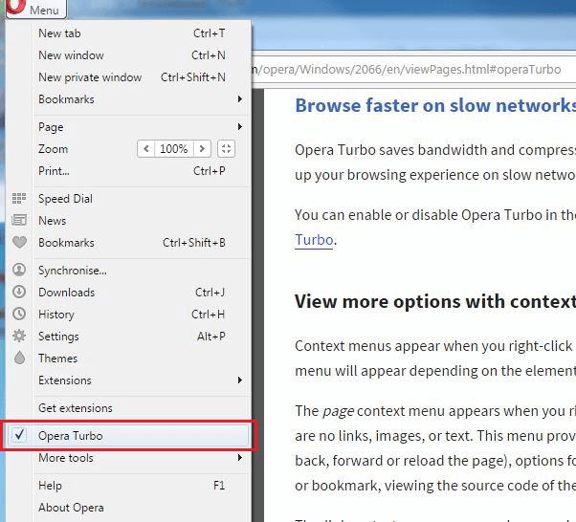This screenshot has height=522, width=576.
Task: Click the Synchronise icon
Action: (x=18, y=271)
